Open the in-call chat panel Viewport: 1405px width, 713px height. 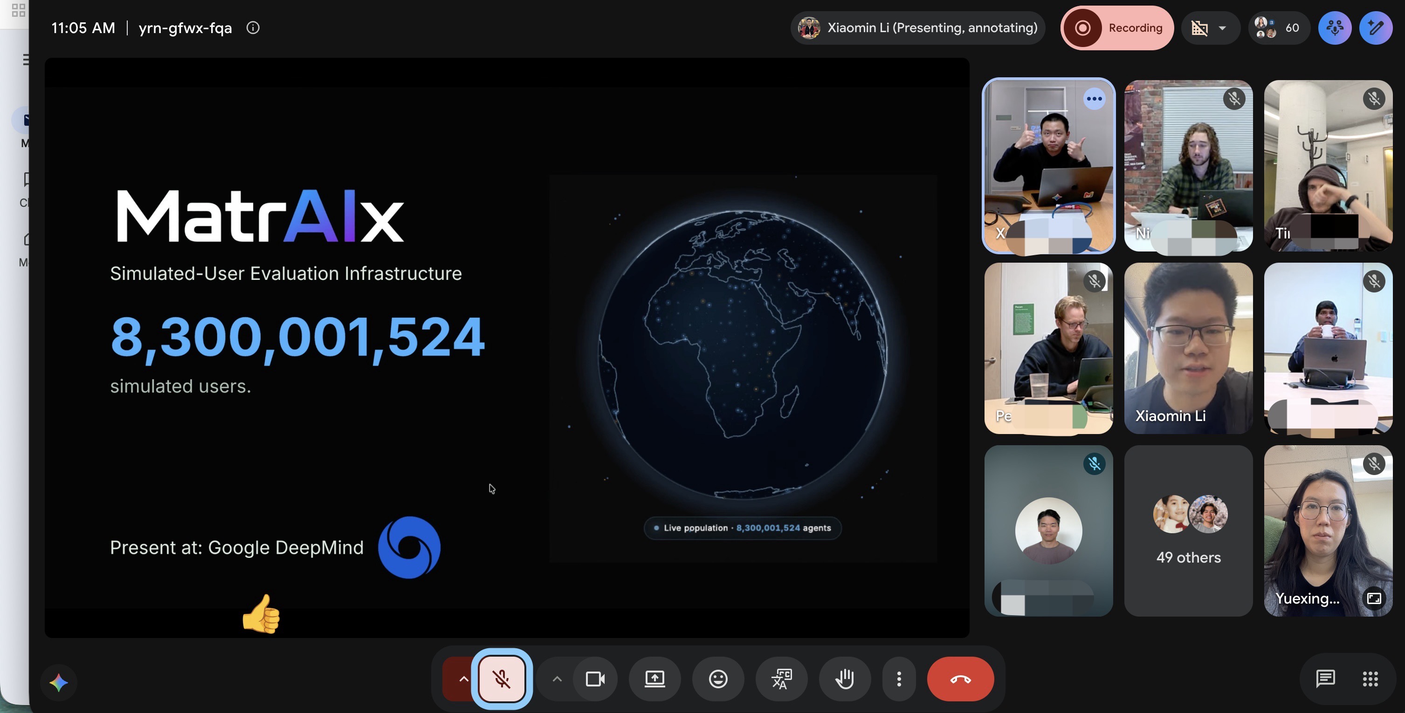coord(1325,679)
